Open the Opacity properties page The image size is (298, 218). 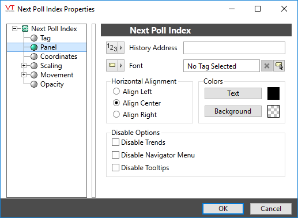52,84
